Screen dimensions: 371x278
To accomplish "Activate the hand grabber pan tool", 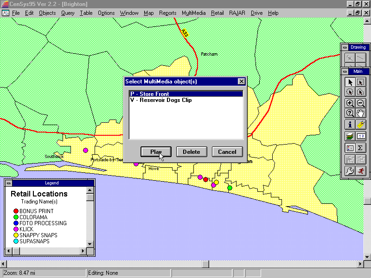I will point(361,114).
